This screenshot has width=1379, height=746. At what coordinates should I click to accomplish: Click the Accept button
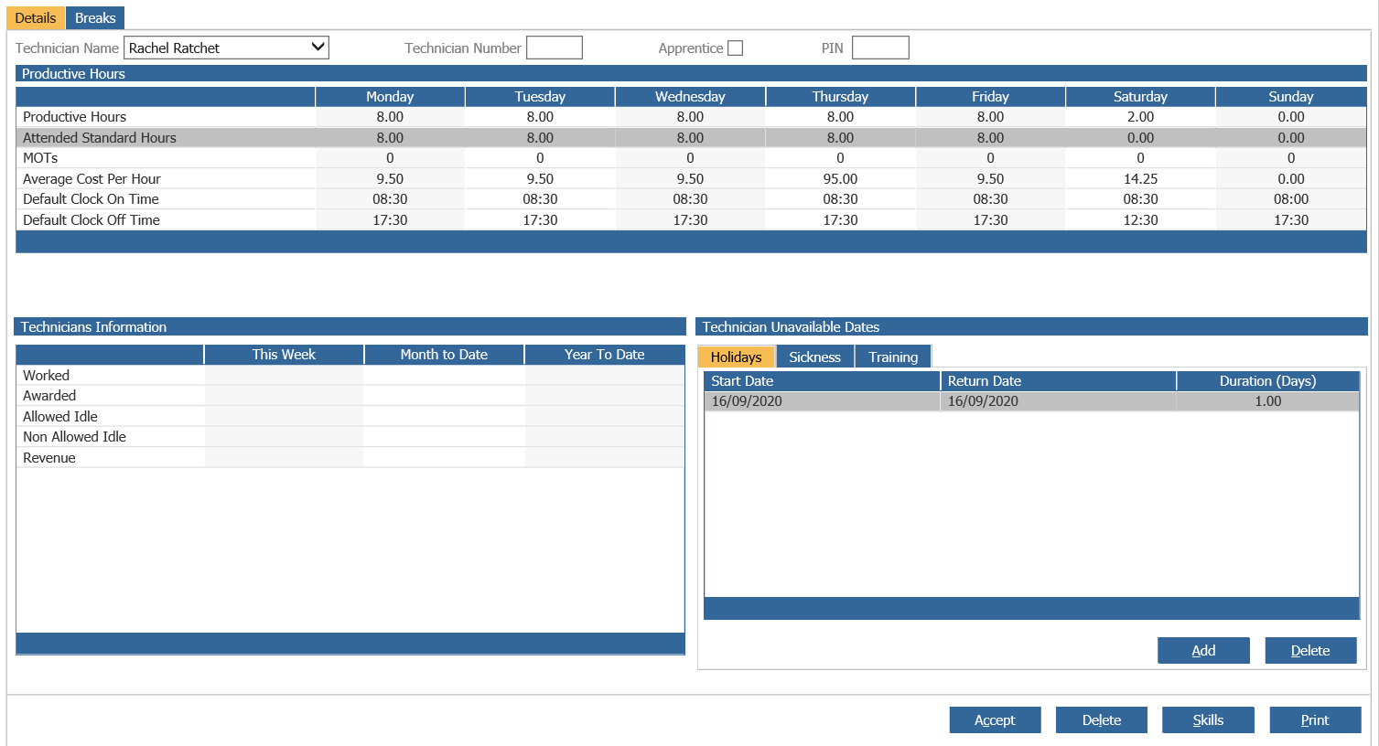995,720
